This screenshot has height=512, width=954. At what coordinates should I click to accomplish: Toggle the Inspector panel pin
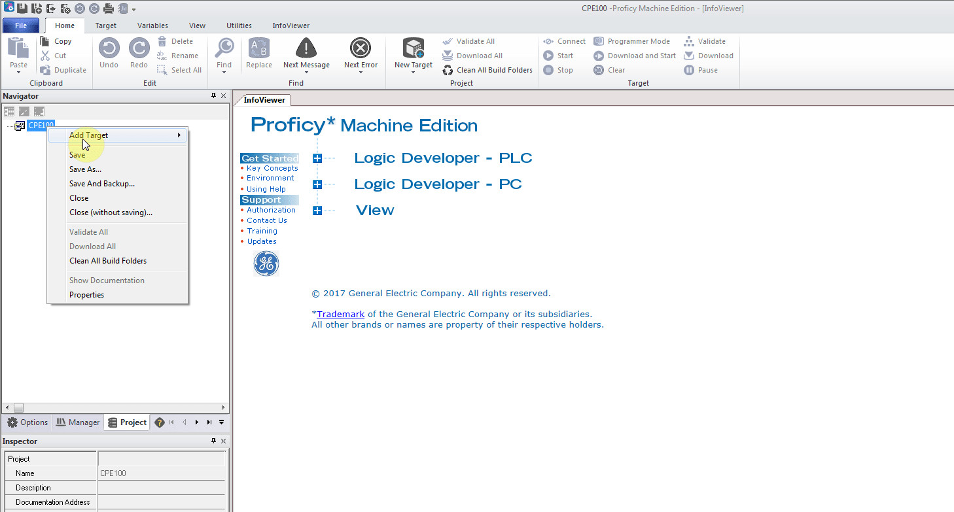pos(213,441)
